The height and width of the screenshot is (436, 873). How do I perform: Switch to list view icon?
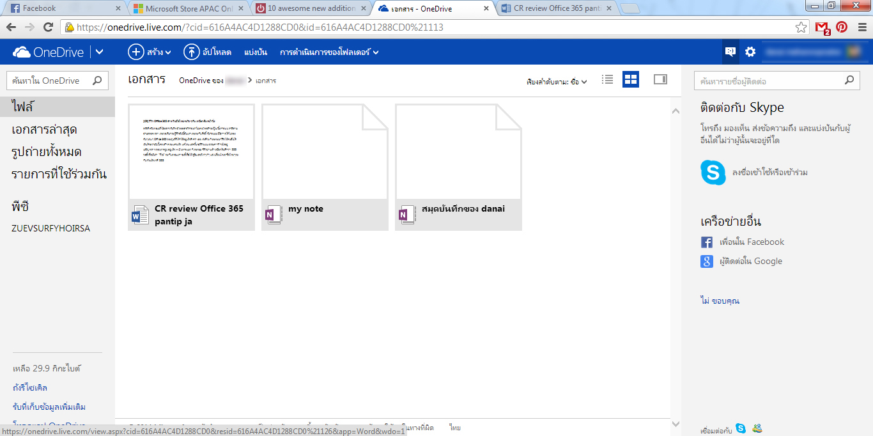coord(607,79)
